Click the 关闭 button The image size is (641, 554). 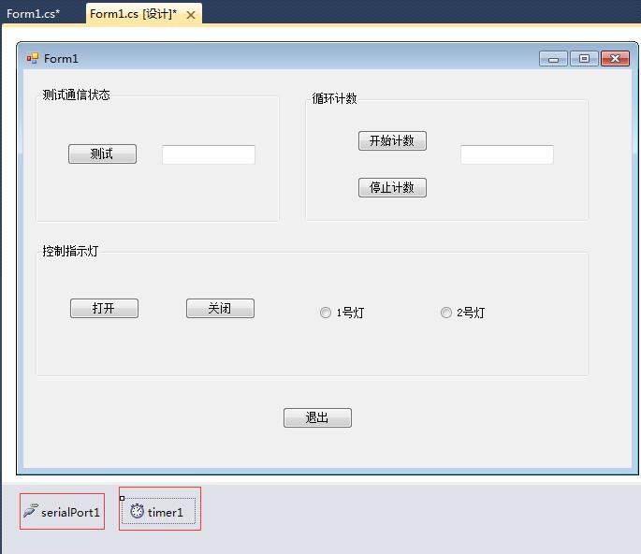[x=220, y=308]
